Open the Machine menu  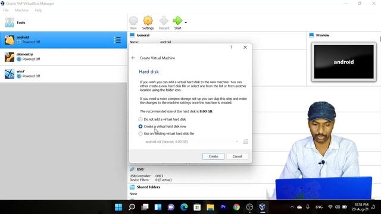pyautogui.click(x=21, y=10)
